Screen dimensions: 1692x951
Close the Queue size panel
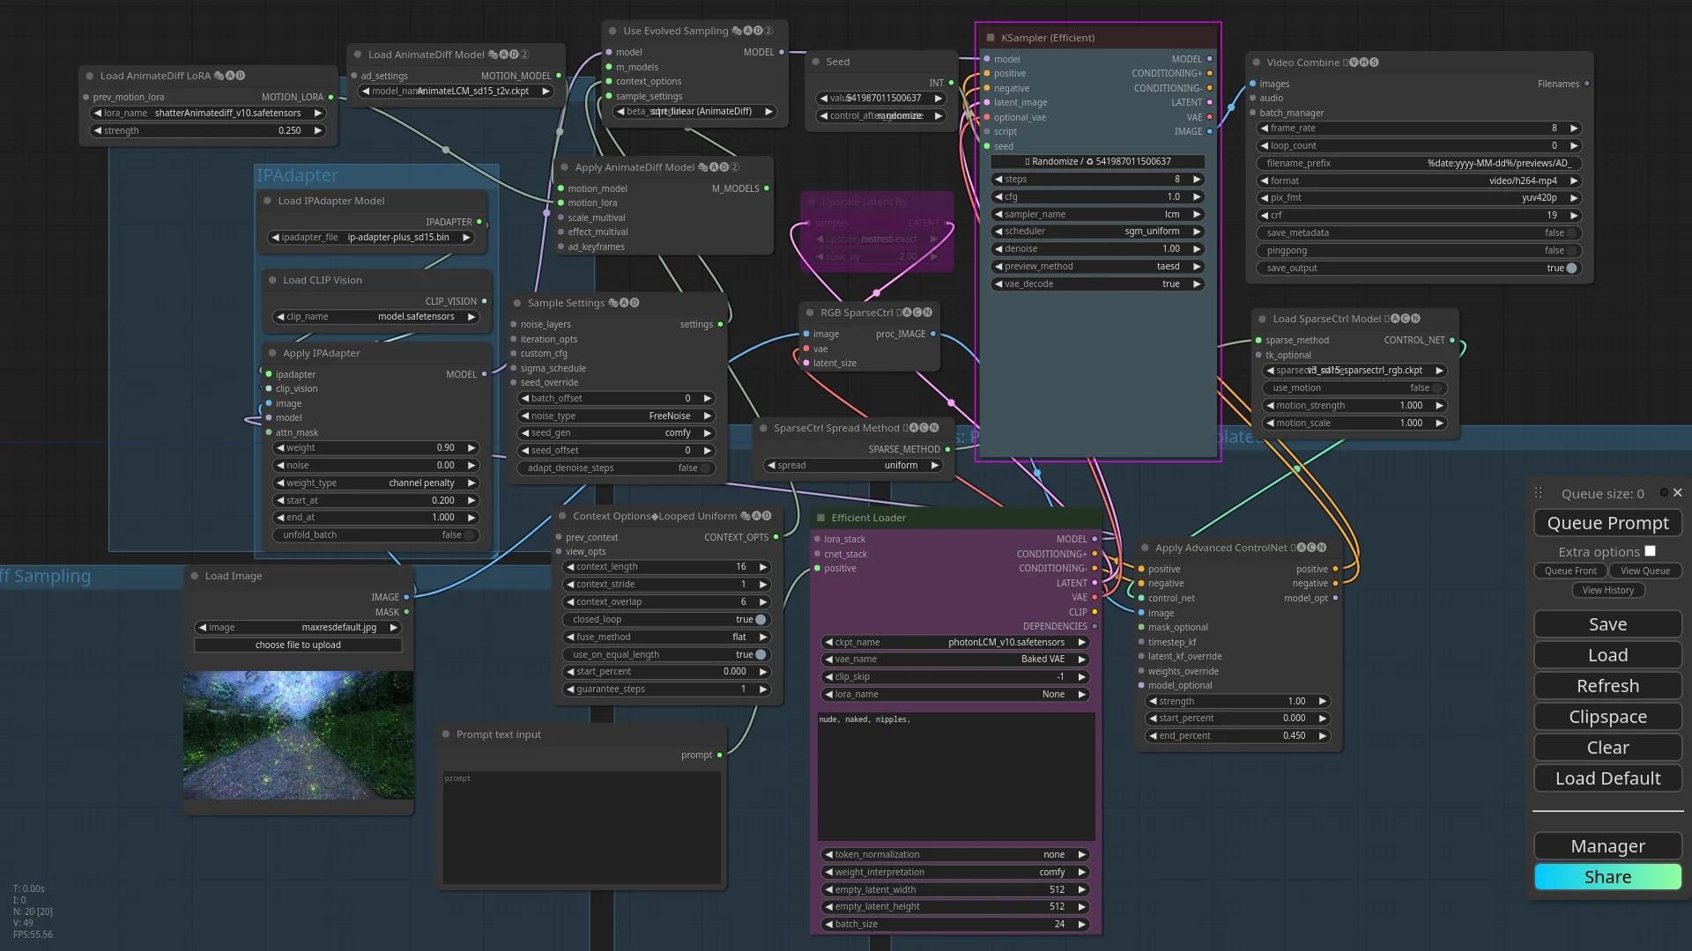[x=1678, y=493]
